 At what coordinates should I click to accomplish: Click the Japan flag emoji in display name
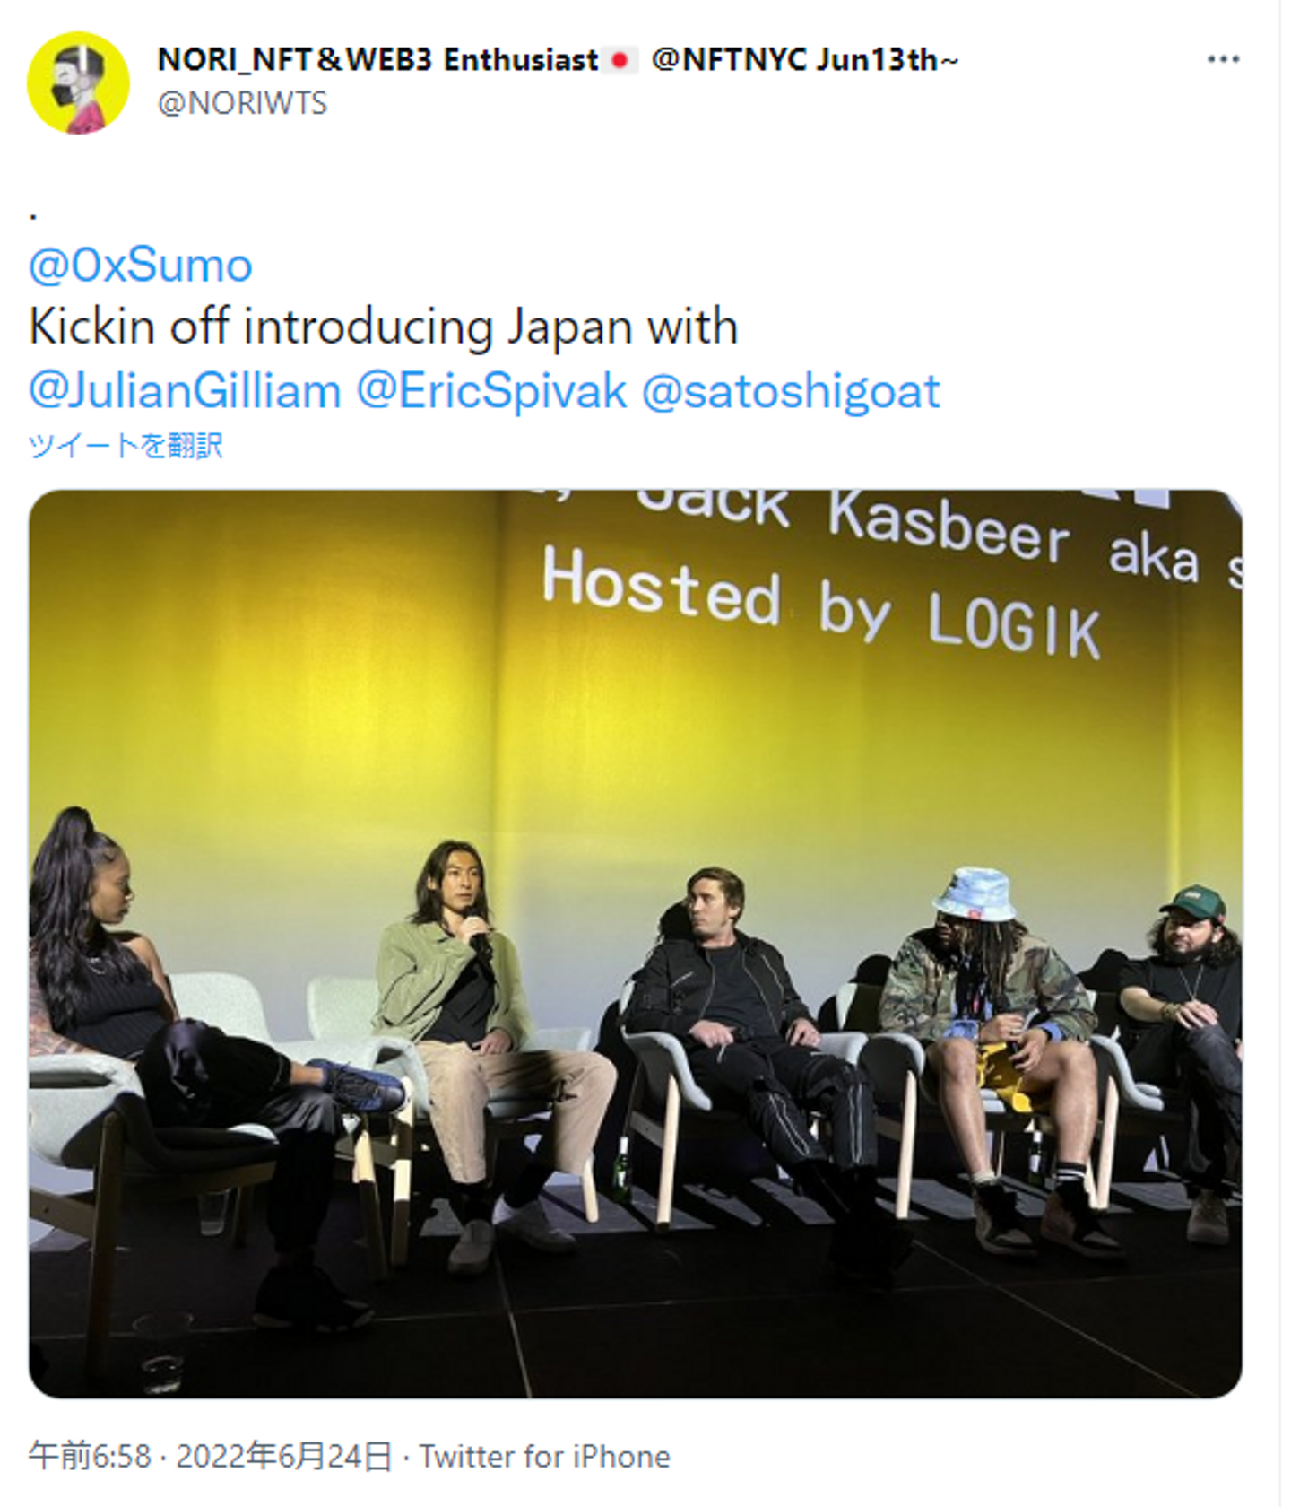[x=620, y=60]
